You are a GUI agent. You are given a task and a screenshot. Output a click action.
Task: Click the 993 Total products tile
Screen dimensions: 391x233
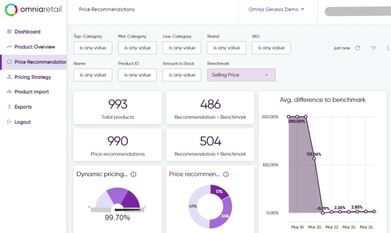pyautogui.click(x=117, y=108)
